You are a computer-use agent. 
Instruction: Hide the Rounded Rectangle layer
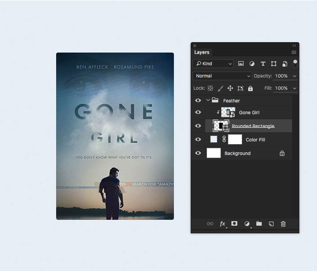pyautogui.click(x=198, y=126)
